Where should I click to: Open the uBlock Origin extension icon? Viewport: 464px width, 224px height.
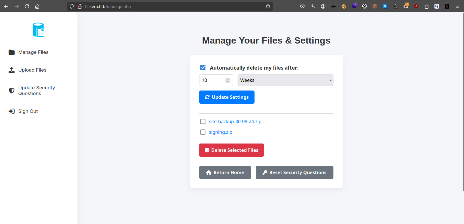(x=416, y=6)
